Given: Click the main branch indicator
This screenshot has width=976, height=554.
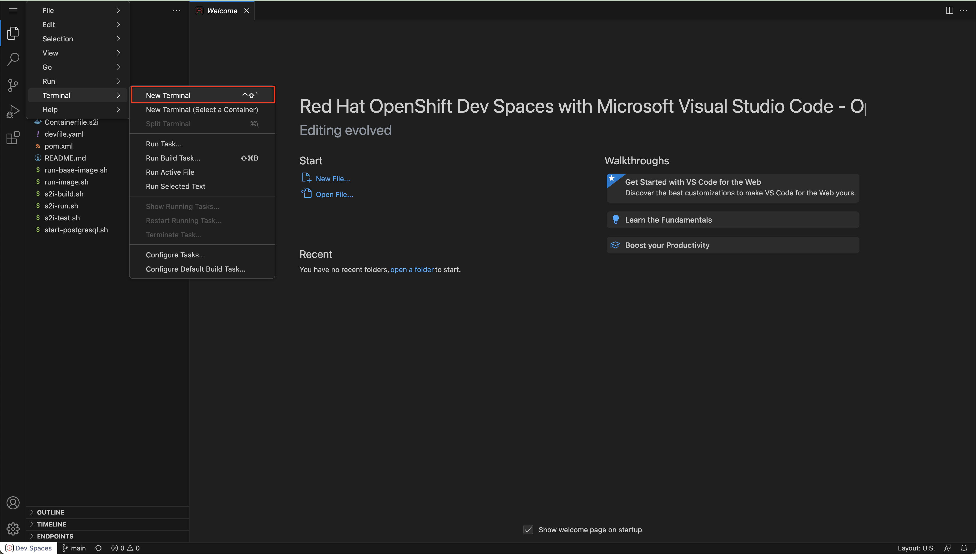Looking at the screenshot, I should [74, 548].
